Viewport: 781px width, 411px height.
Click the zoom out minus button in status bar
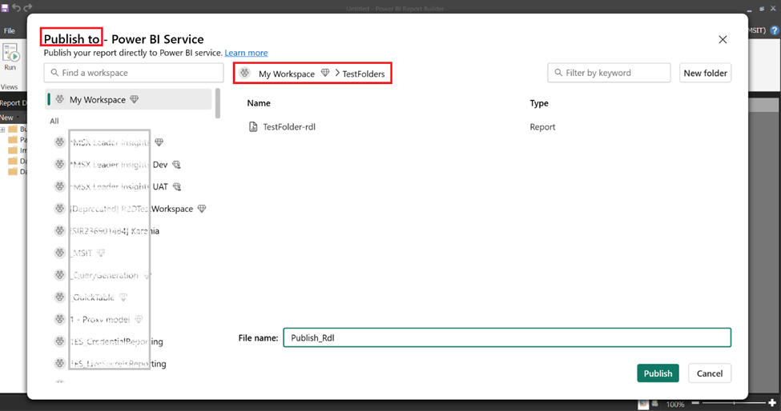(695, 403)
